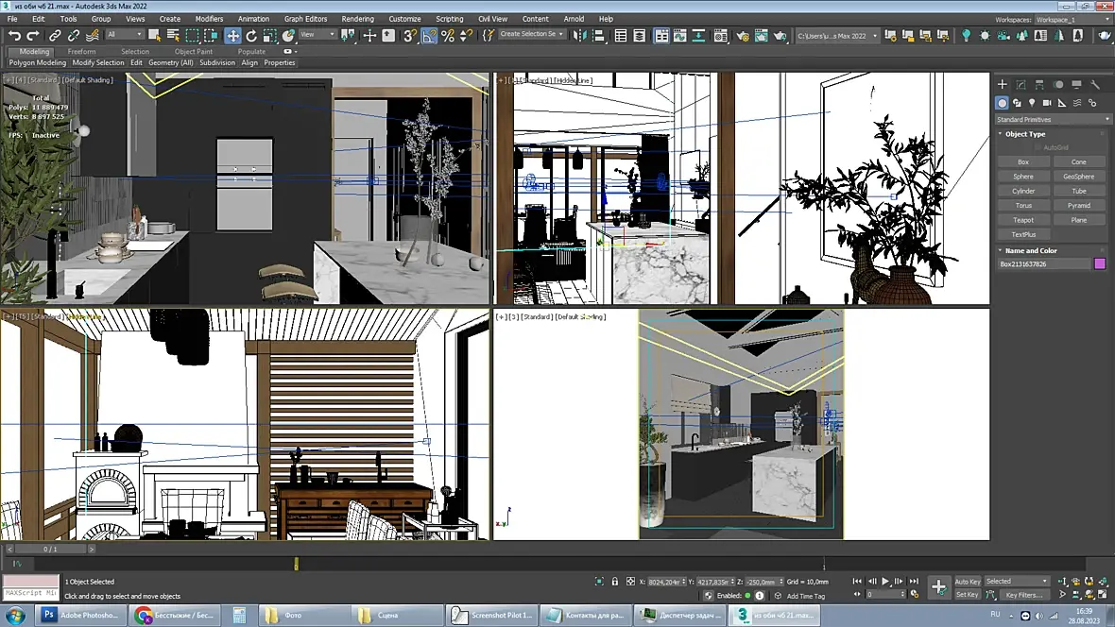Open the Rendering menu
Screen dimensions: 1115x627
[358, 19]
